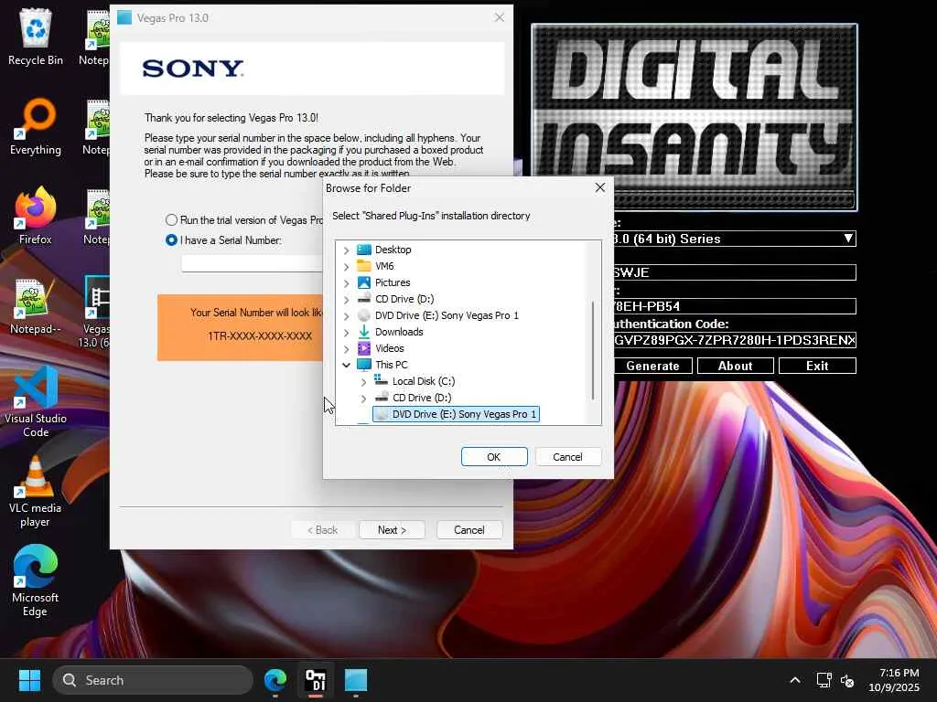This screenshot has height=702, width=937.
Task: Click Exit in the keygen
Action: click(x=817, y=366)
